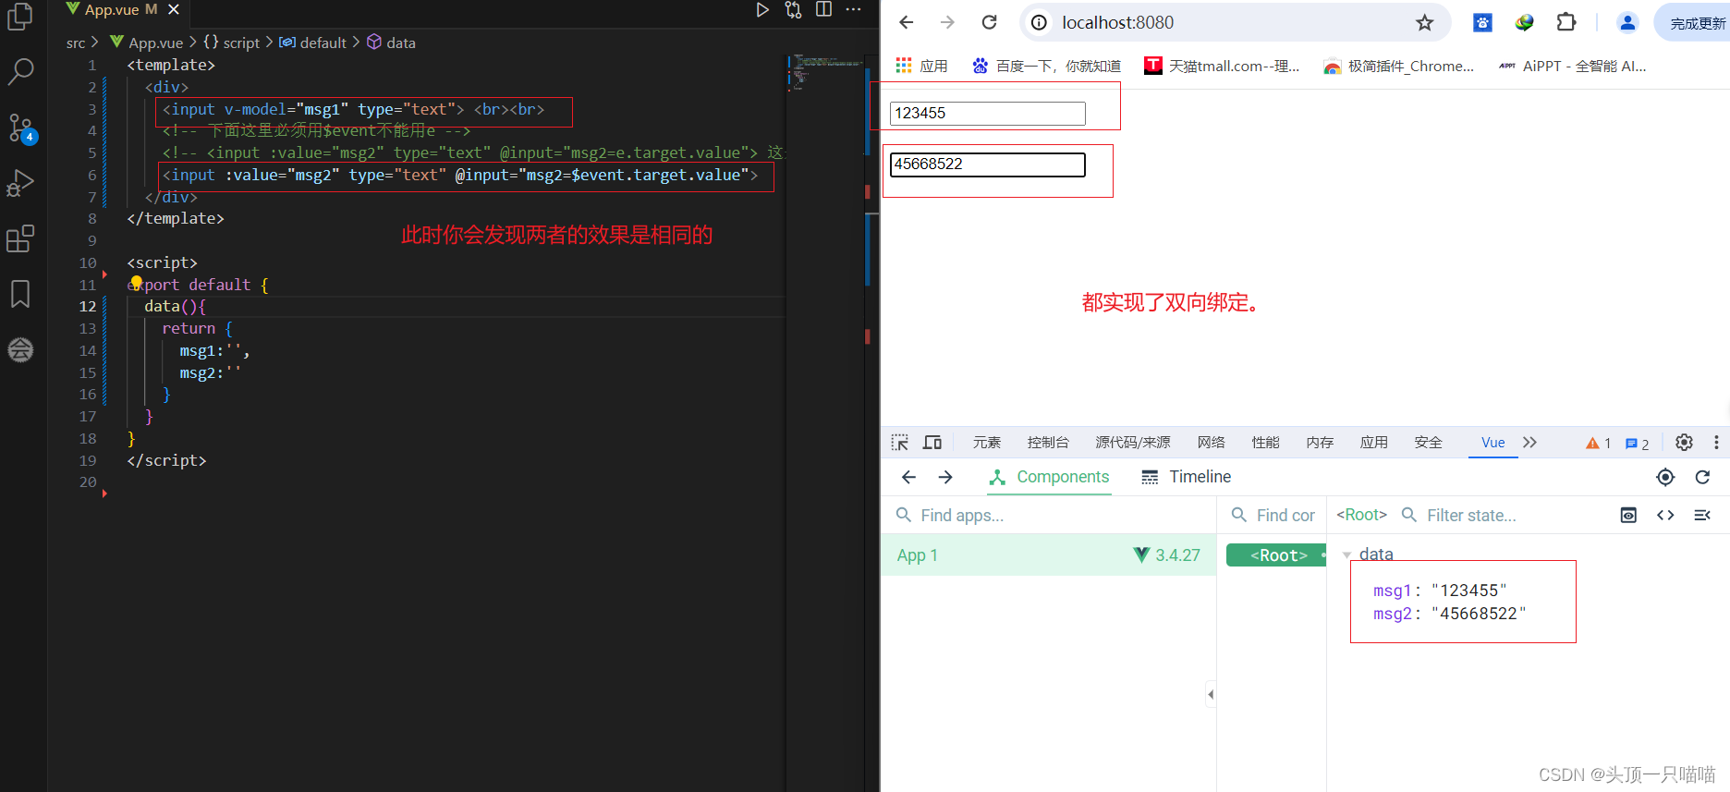
Task: Open the Extensions panel
Action: [x=20, y=238]
